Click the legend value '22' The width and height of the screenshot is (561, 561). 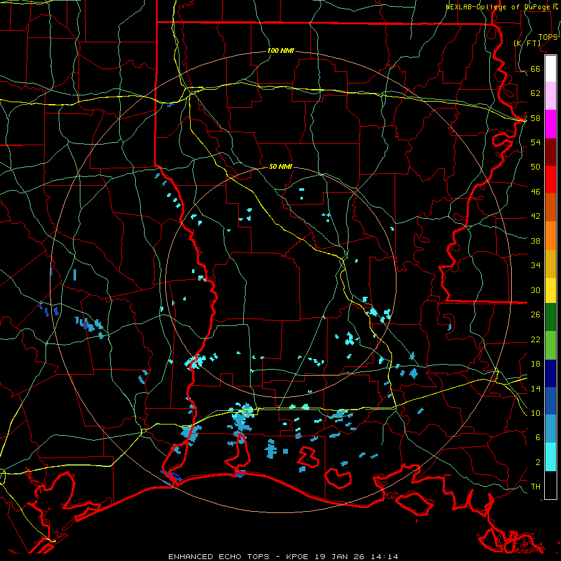point(535,339)
